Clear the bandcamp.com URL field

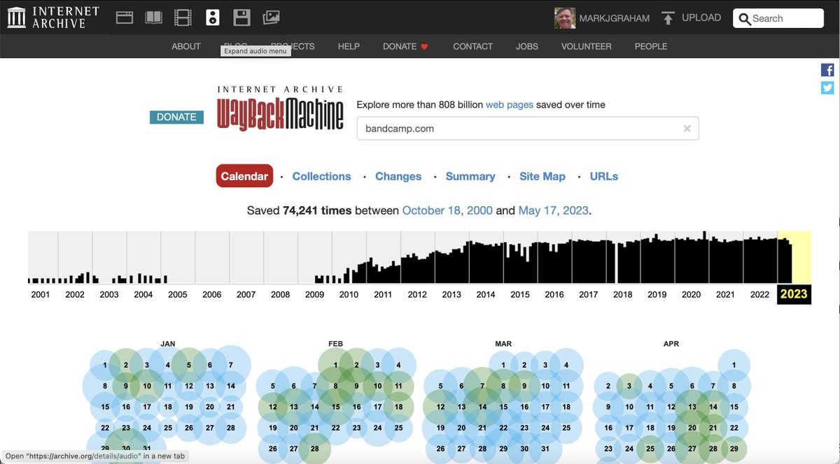pyautogui.click(x=687, y=129)
